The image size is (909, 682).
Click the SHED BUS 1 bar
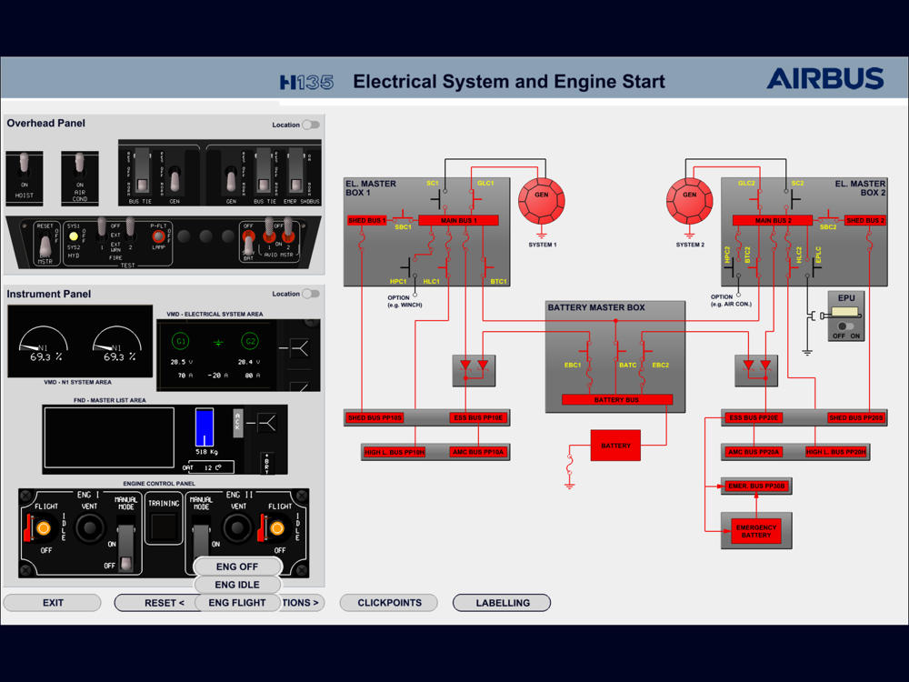tap(367, 220)
